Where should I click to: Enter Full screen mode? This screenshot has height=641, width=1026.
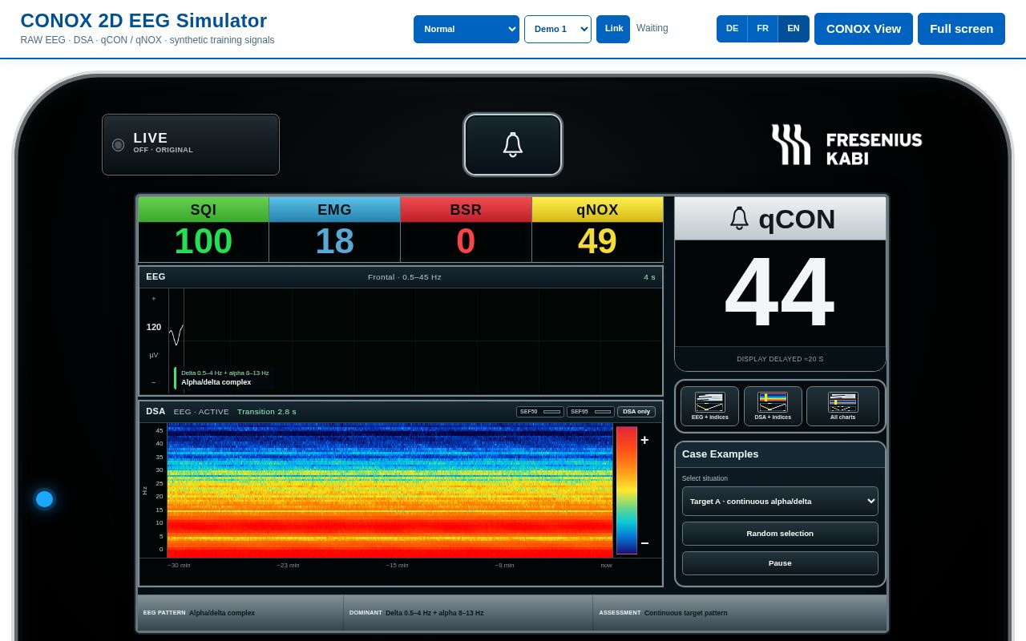(x=961, y=29)
